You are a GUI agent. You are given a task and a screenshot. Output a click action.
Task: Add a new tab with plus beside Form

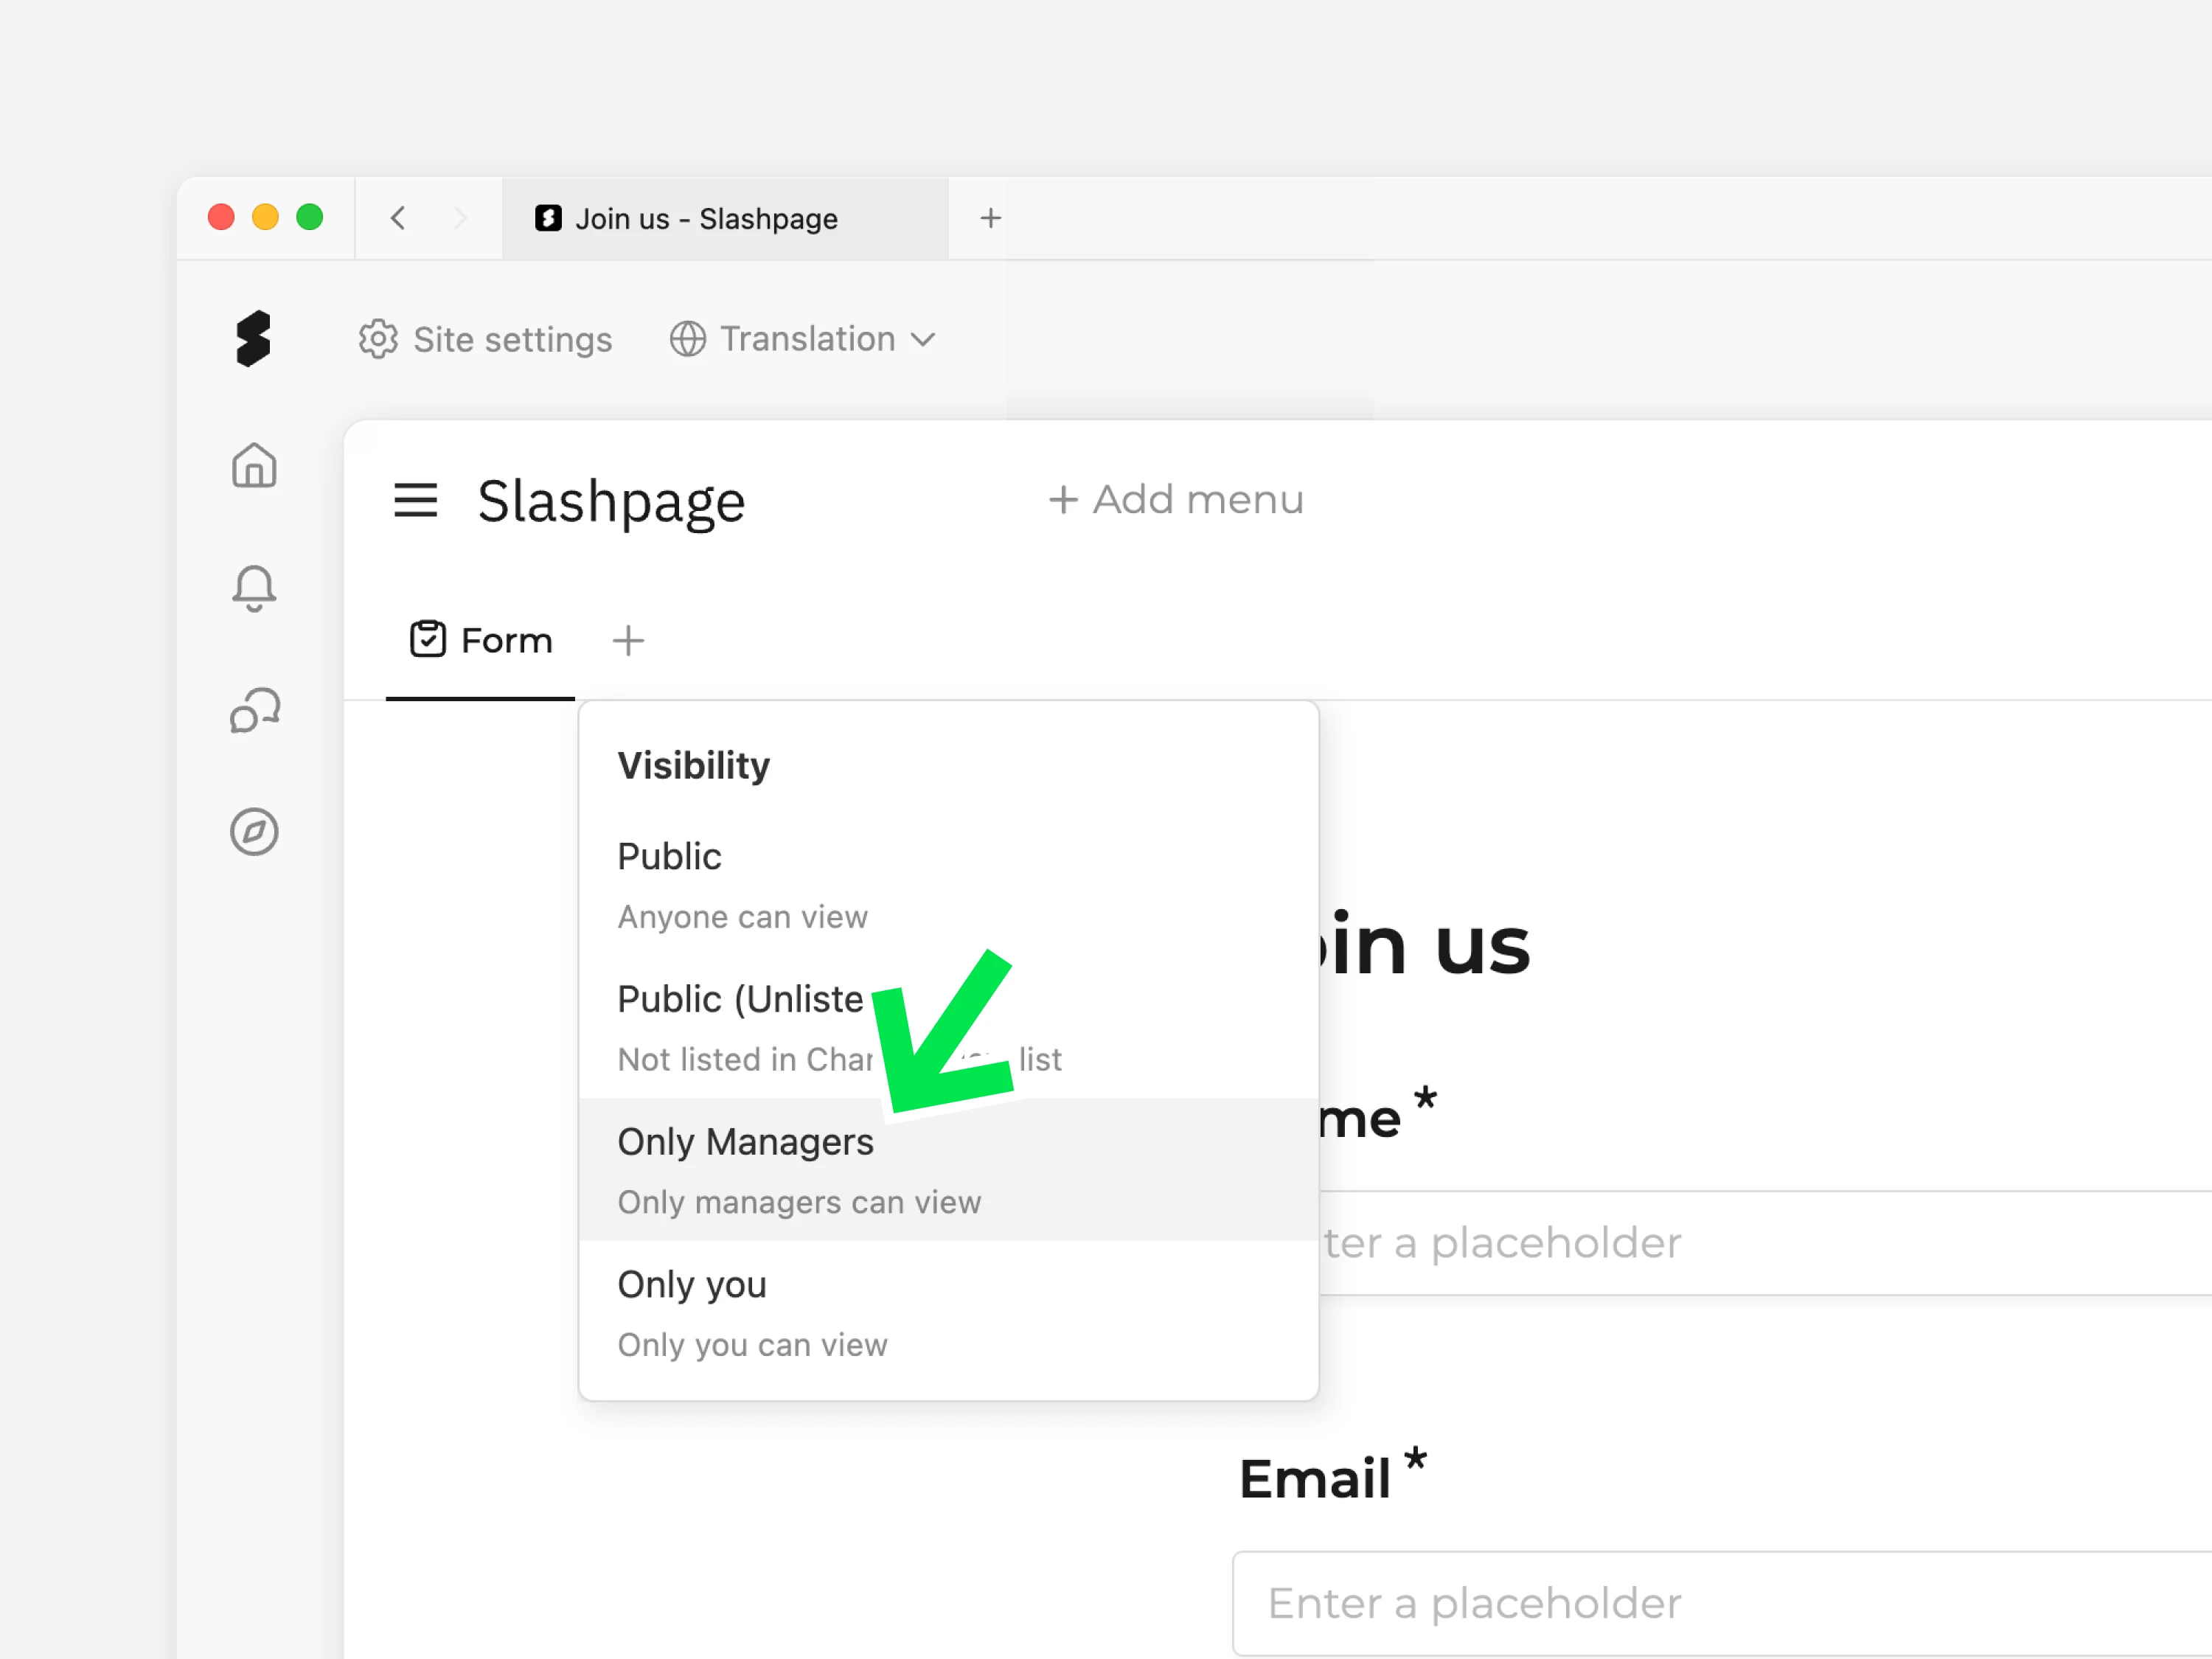(628, 640)
